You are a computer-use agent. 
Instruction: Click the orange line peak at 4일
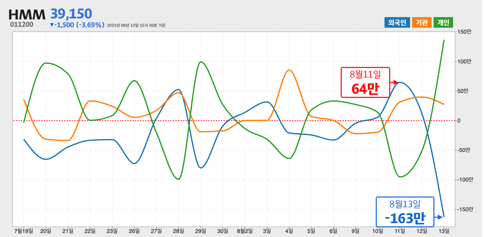coord(289,70)
